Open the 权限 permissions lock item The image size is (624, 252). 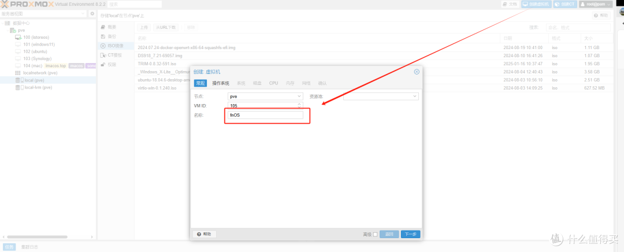point(103,64)
